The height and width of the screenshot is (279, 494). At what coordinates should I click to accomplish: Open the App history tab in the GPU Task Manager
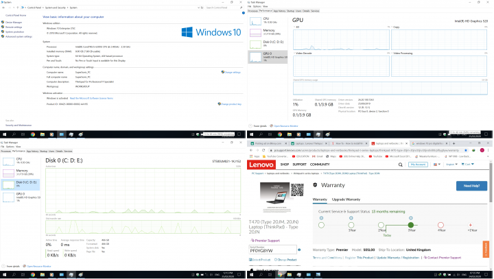279,11
